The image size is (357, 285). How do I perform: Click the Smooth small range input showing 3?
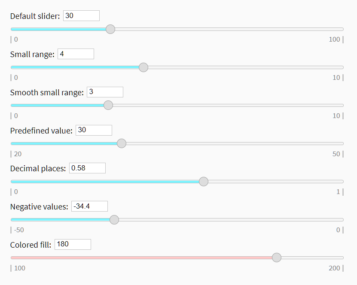(x=105, y=92)
